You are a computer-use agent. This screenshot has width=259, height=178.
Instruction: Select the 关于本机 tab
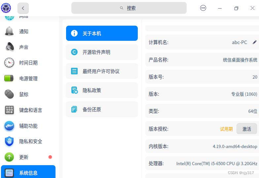click(x=102, y=33)
